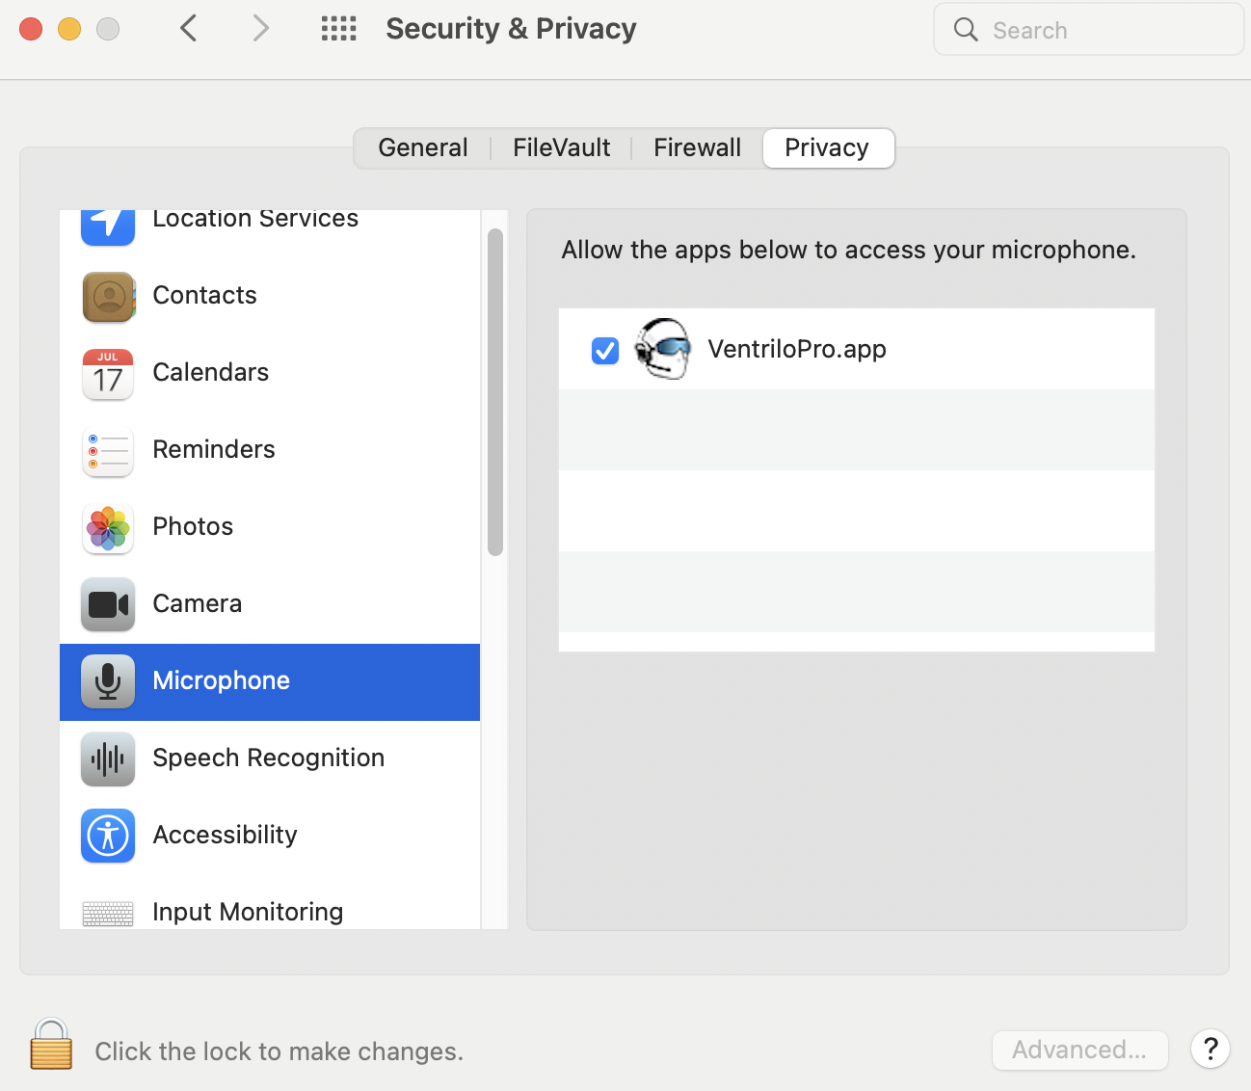The width and height of the screenshot is (1251, 1091).
Task: Show all preferences grid icon
Action: click(339, 29)
